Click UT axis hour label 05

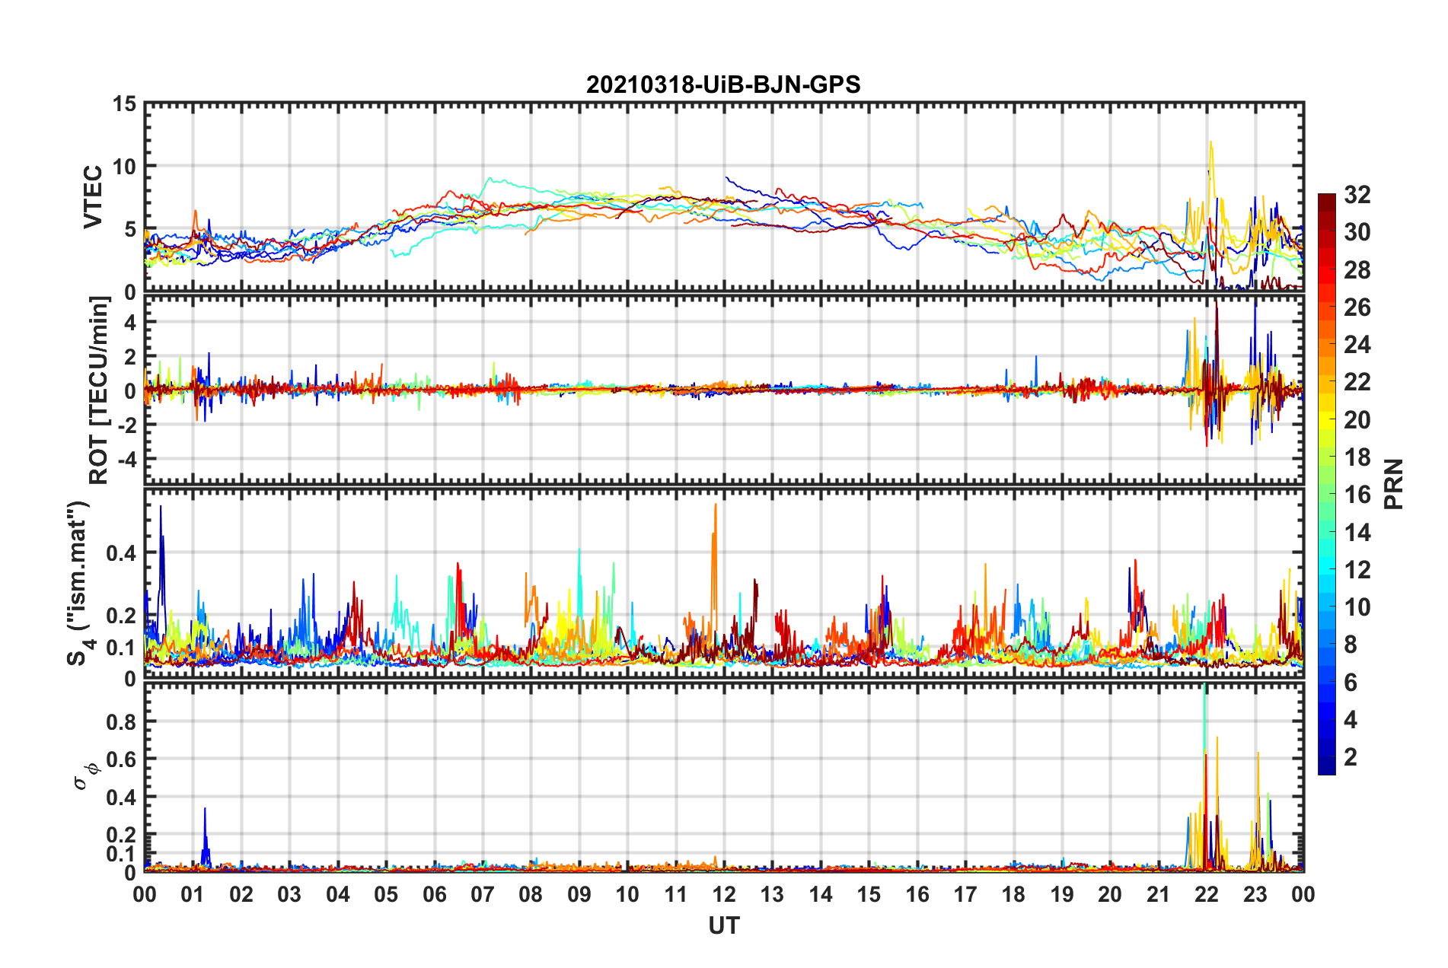click(x=386, y=895)
